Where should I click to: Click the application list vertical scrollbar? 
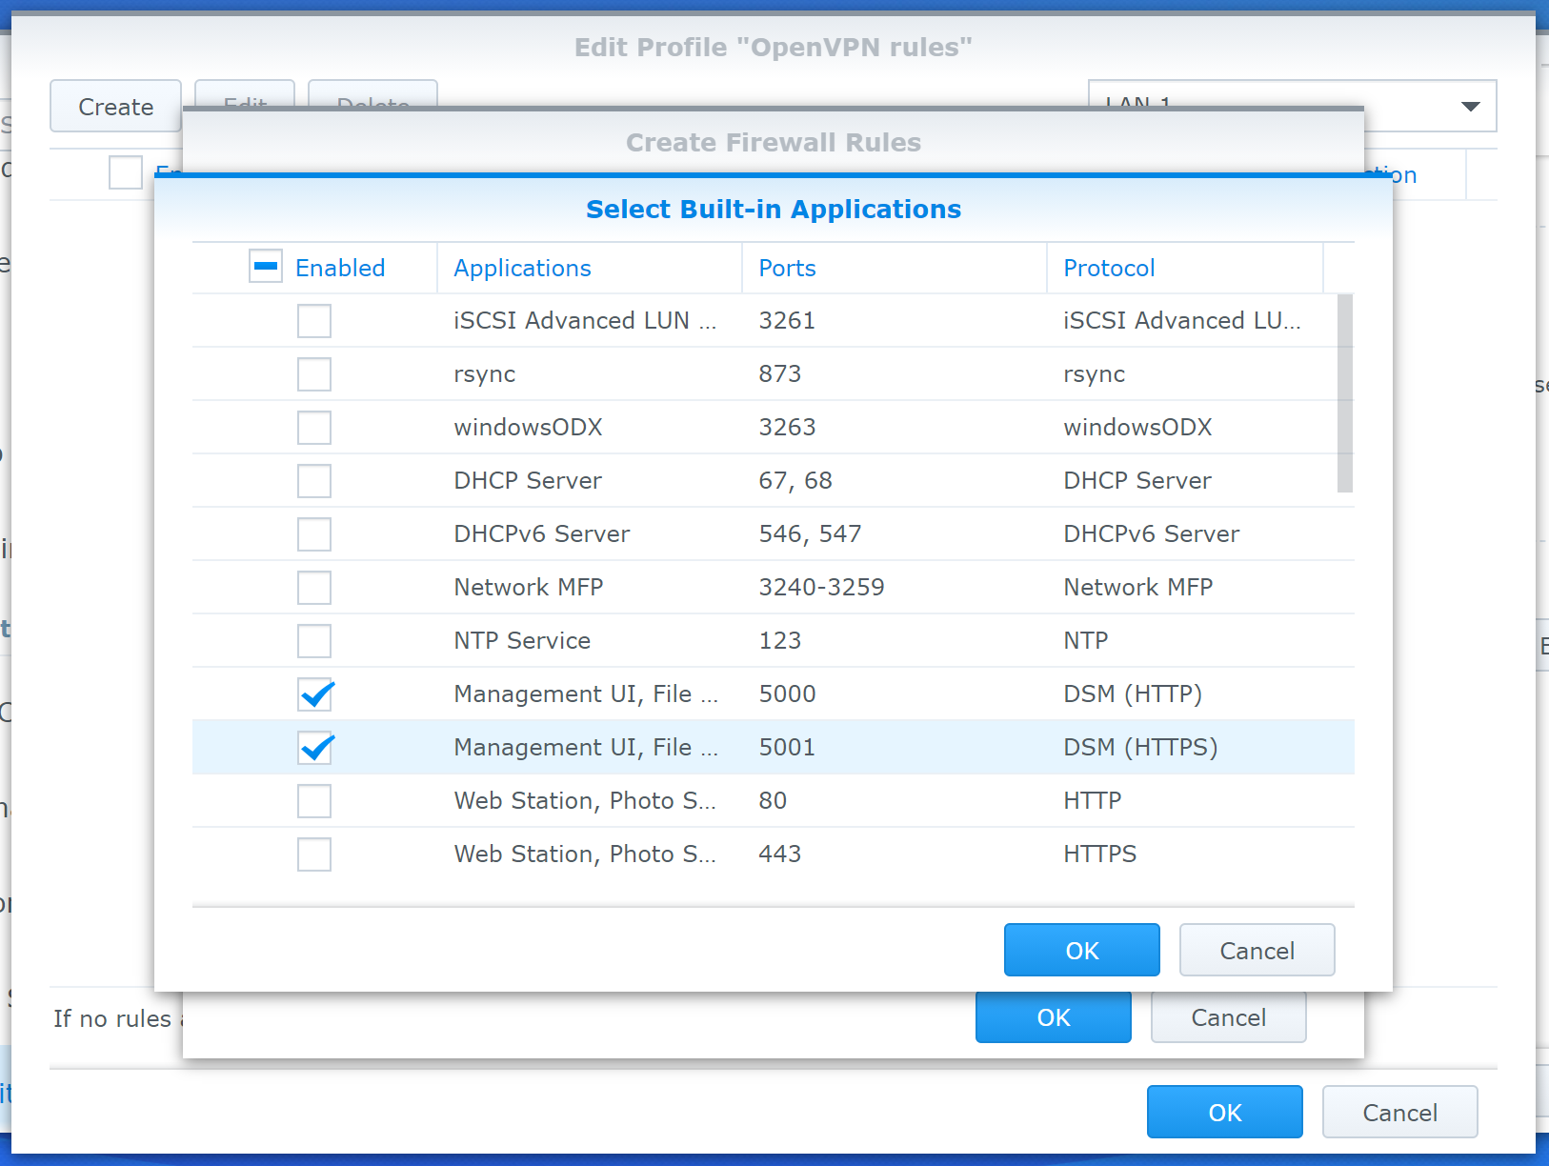1344,392
